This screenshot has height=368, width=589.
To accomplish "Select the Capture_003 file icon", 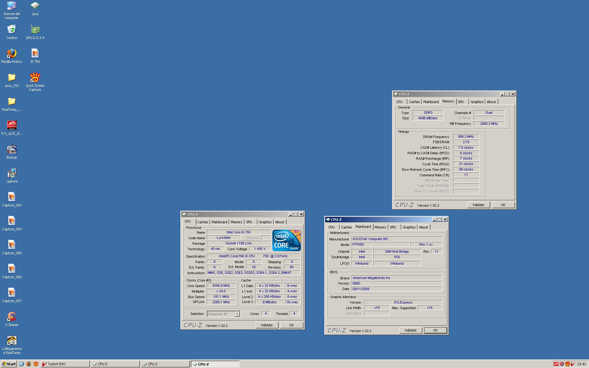I will [12, 199].
